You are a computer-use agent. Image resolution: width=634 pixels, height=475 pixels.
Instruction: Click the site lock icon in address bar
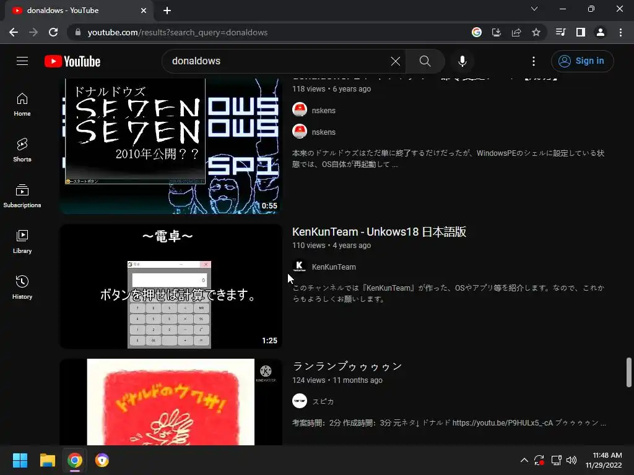click(x=78, y=32)
